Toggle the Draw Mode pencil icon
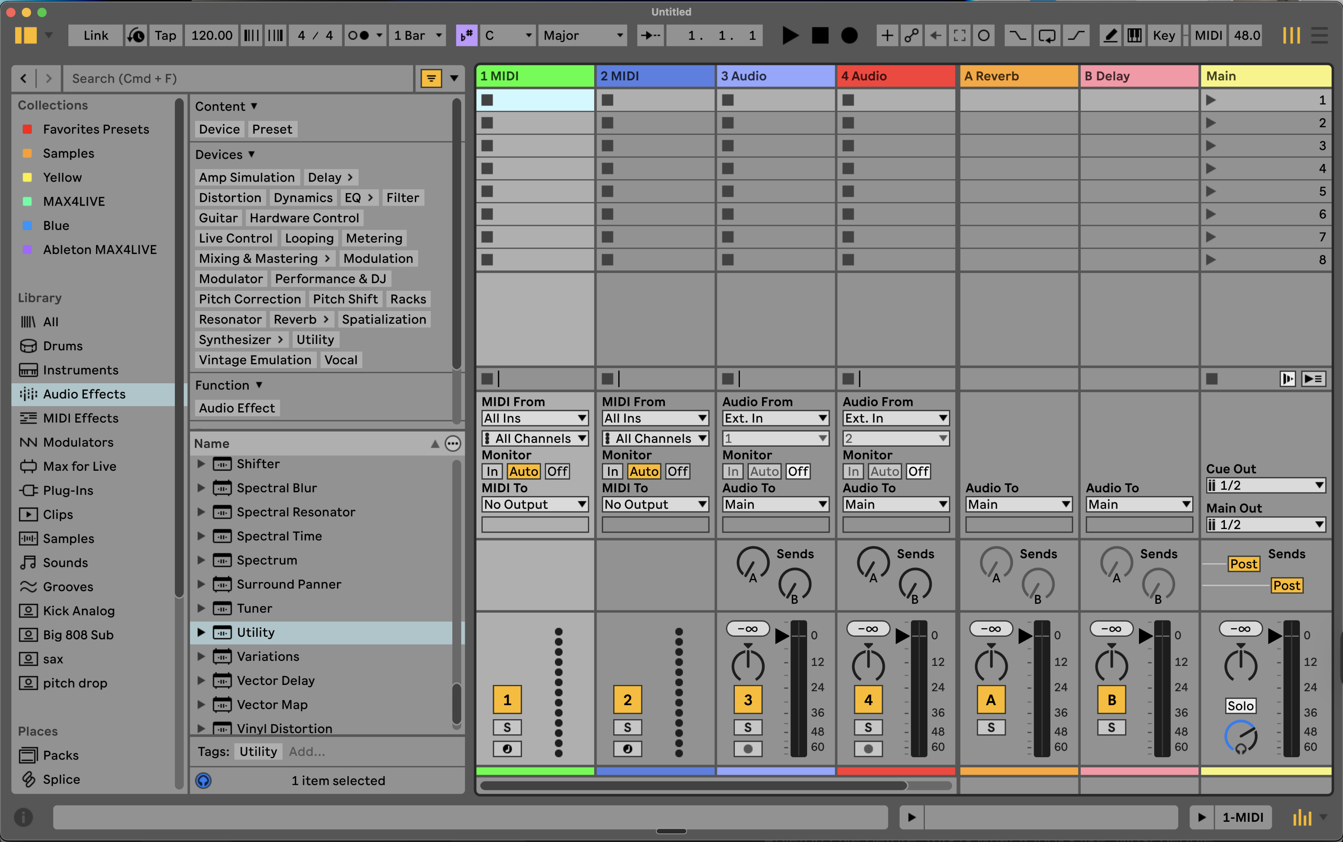The width and height of the screenshot is (1343, 842). 1110,36
